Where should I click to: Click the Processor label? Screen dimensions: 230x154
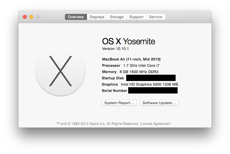[x=111, y=65]
